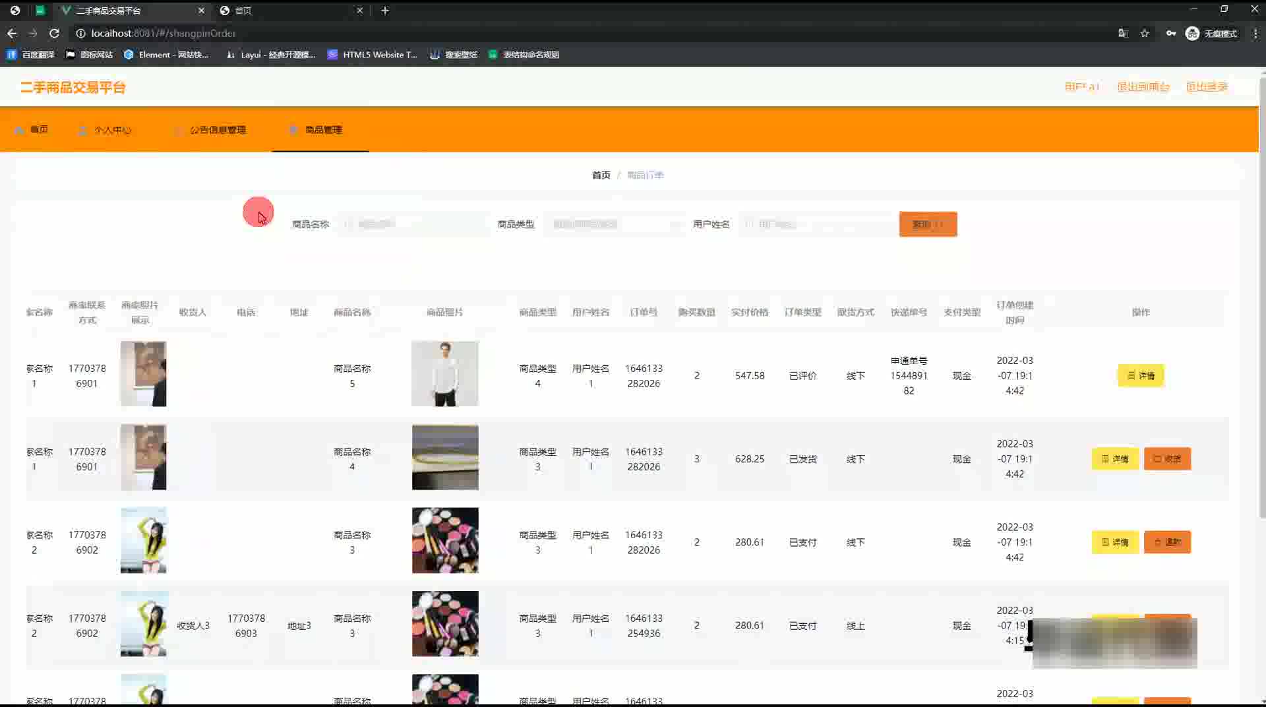Go to 个人中心 in the navigation bar

(x=112, y=130)
